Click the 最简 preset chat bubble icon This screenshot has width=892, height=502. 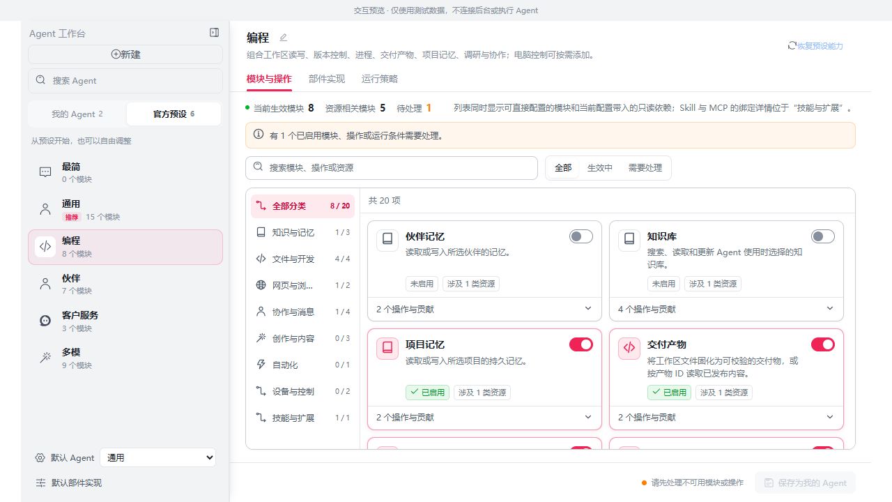pos(45,172)
